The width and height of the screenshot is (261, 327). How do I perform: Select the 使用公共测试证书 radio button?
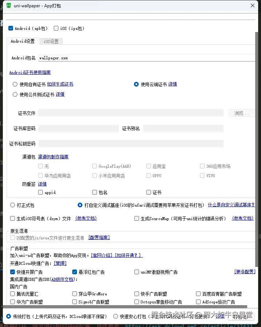coord(15,95)
